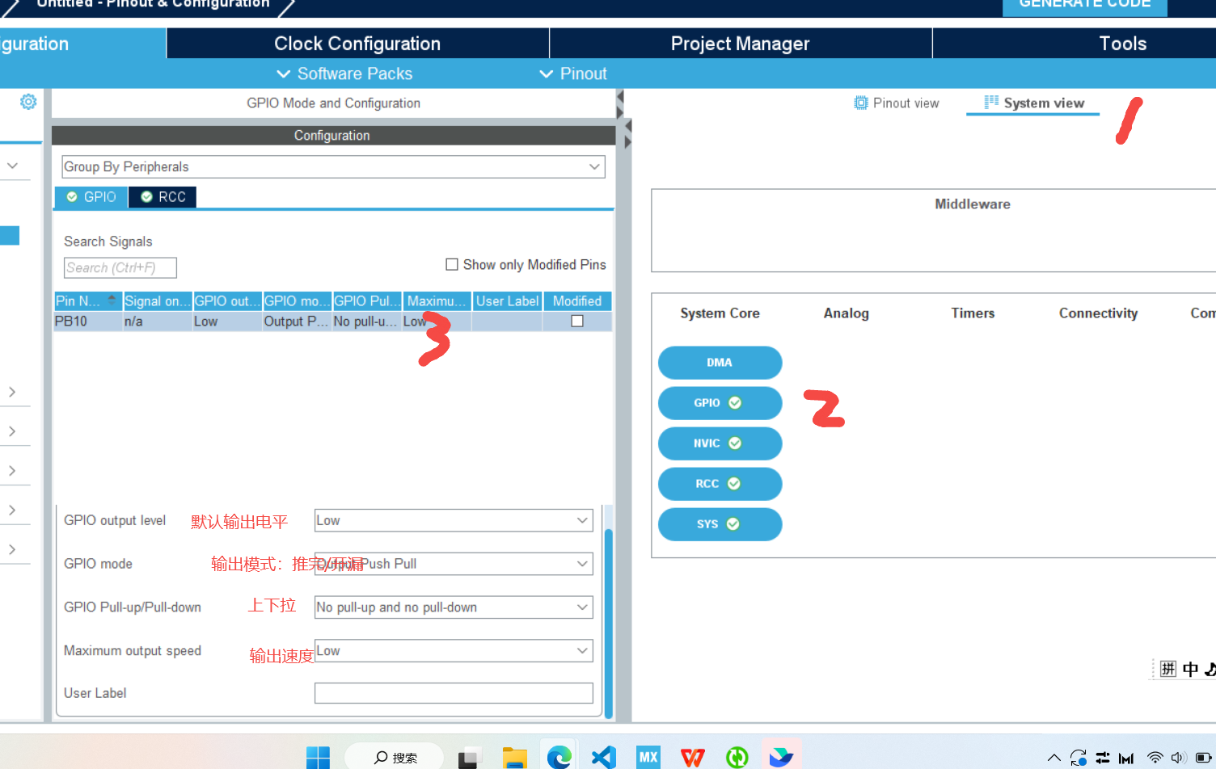Viewport: 1216px width, 769px height.
Task: Select the GPIO configuration tab
Action: click(91, 197)
